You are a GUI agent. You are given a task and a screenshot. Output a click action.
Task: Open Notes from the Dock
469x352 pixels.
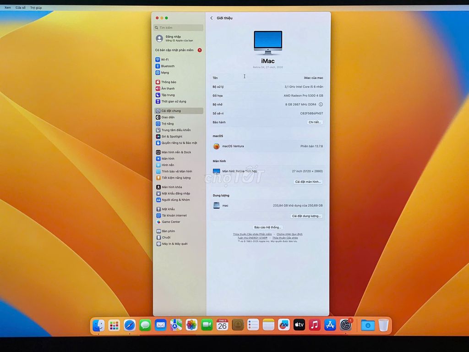[x=268, y=325]
